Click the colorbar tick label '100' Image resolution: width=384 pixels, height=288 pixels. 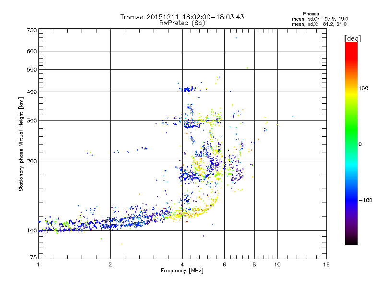[x=363, y=88]
